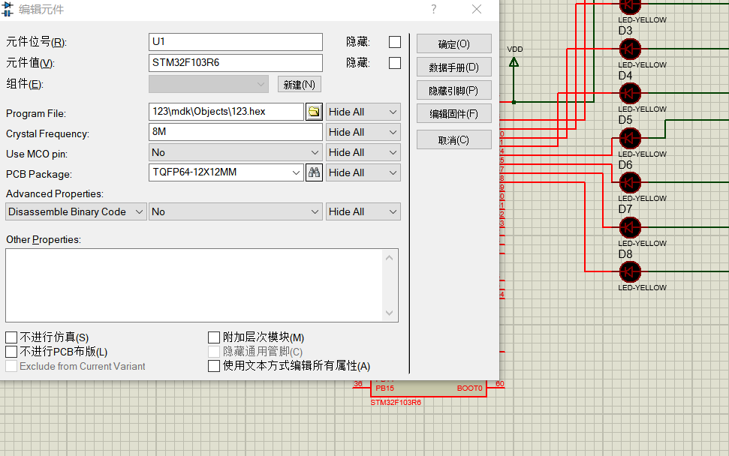Close the edit component dialog
The height and width of the screenshot is (456, 729).
click(x=477, y=9)
